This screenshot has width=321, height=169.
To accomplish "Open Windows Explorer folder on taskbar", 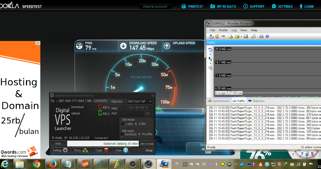I will click(20, 164).
